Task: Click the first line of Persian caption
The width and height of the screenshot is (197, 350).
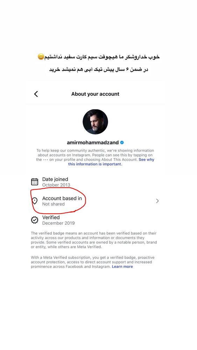Action: (x=99, y=57)
